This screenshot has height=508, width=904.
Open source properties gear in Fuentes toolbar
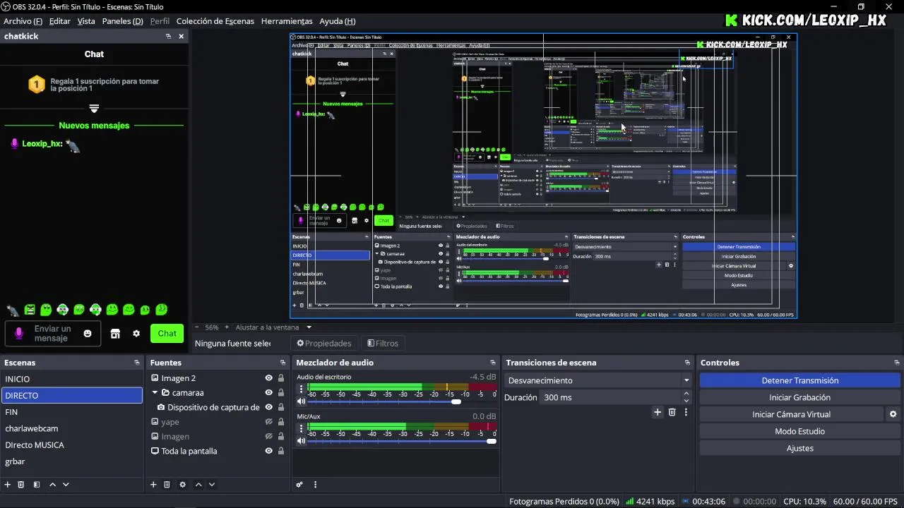183,485
